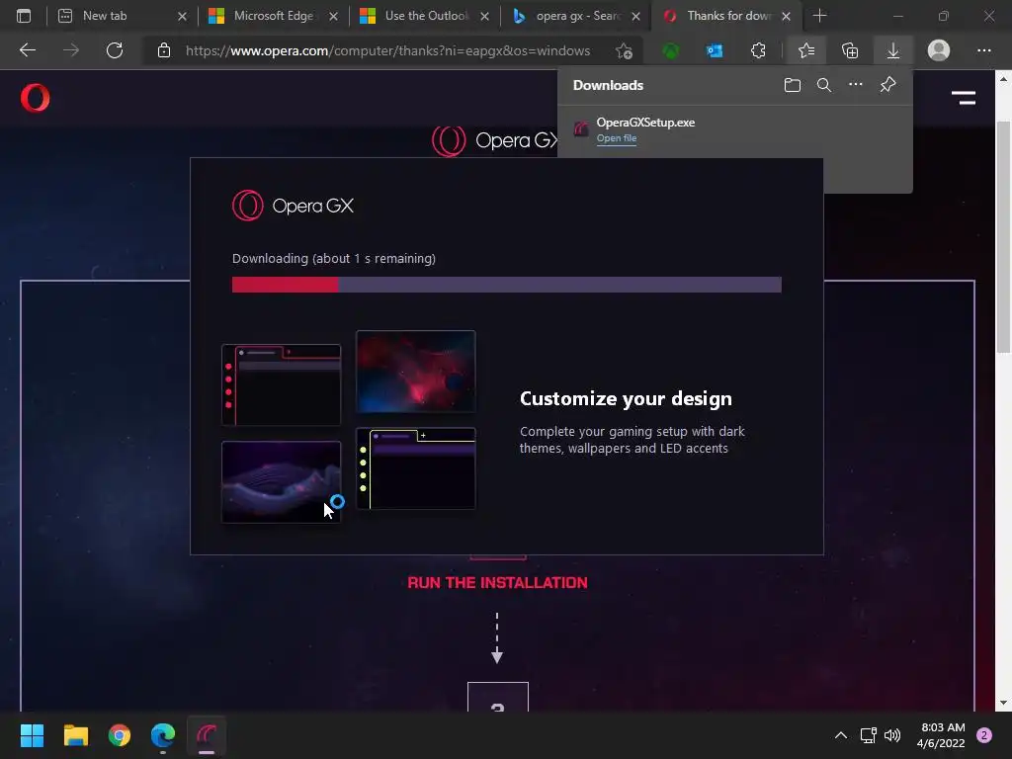Click Customize your design heading
Viewport: 1012px width, 759px height.
coord(626,399)
